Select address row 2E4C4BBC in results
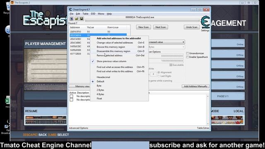 point(80,43)
